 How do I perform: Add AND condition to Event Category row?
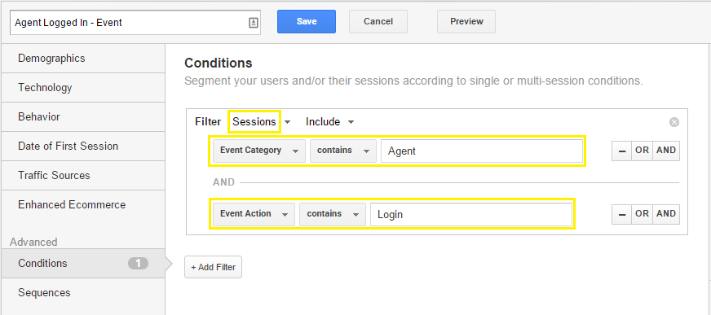click(x=665, y=151)
